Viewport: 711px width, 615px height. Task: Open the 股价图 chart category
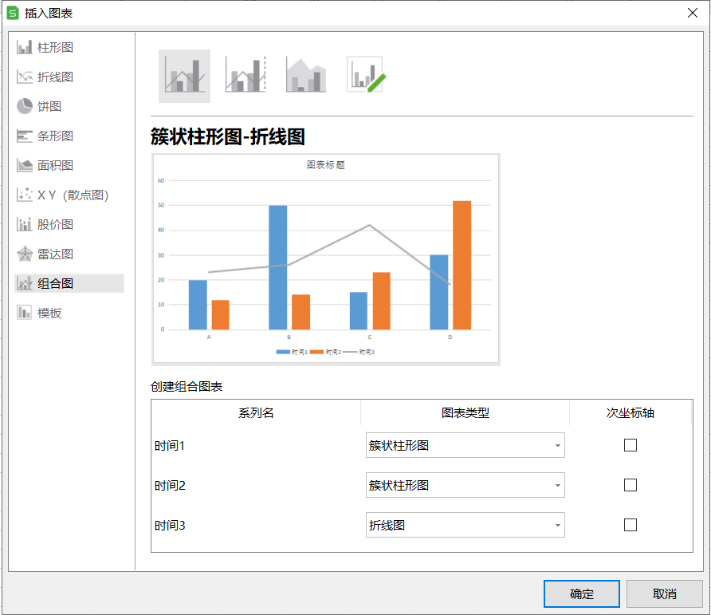pos(48,224)
